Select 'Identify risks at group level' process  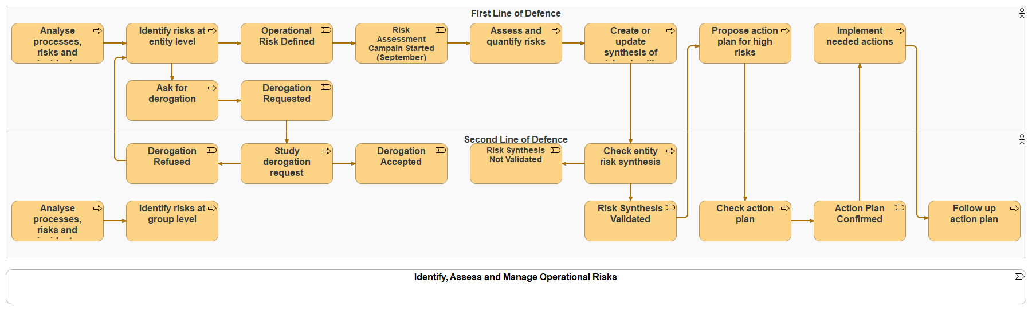click(172, 221)
